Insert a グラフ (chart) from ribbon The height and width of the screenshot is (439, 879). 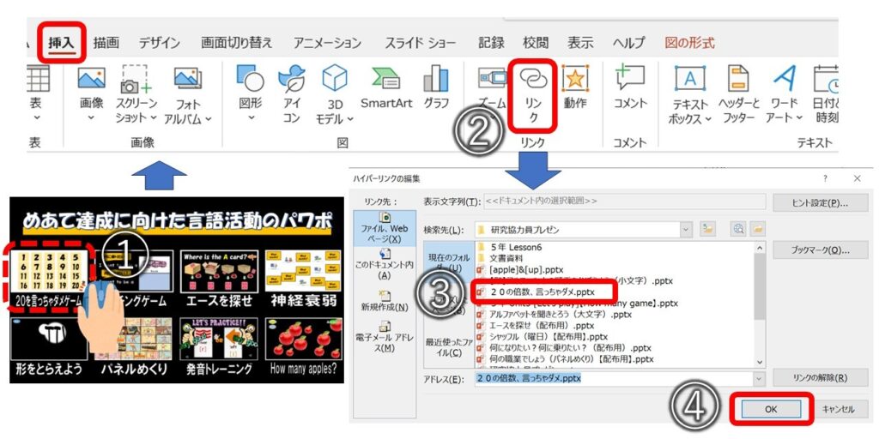(x=436, y=80)
